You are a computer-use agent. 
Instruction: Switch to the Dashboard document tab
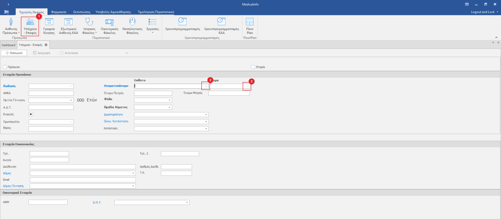8,45
